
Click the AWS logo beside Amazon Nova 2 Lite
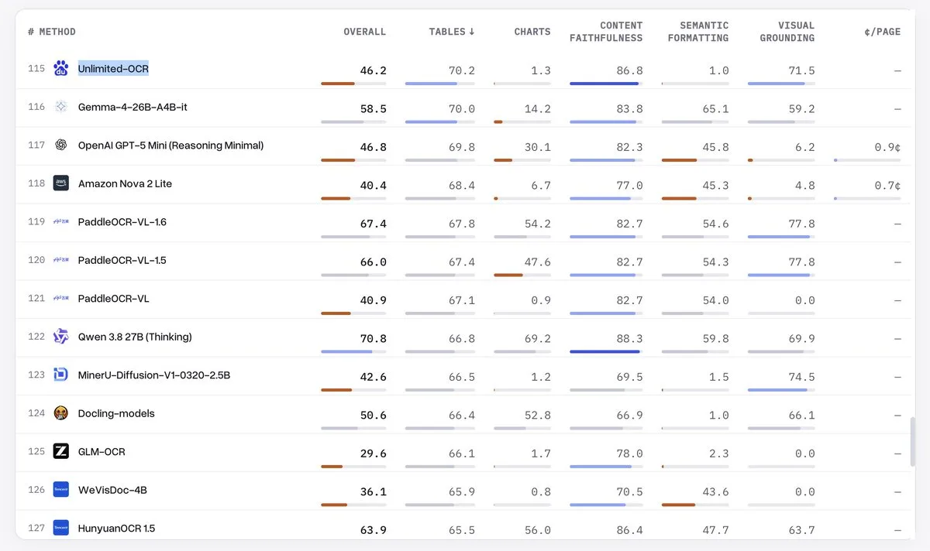tap(61, 183)
